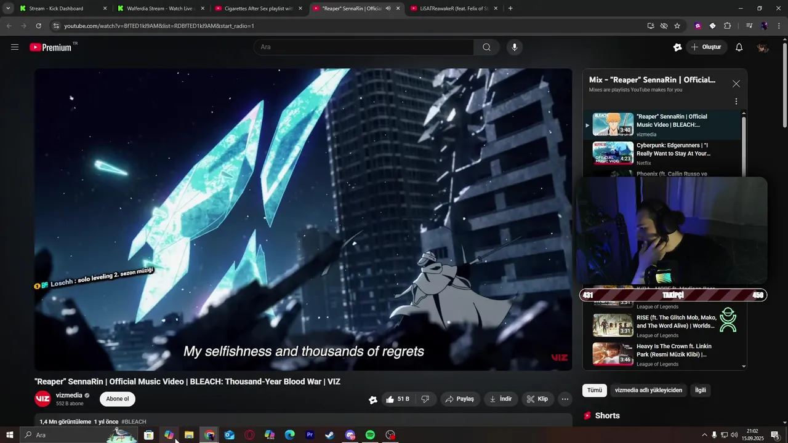This screenshot has height=443, width=788.
Task: Play Heavy Is The Crown playlist item
Action: point(662,354)
